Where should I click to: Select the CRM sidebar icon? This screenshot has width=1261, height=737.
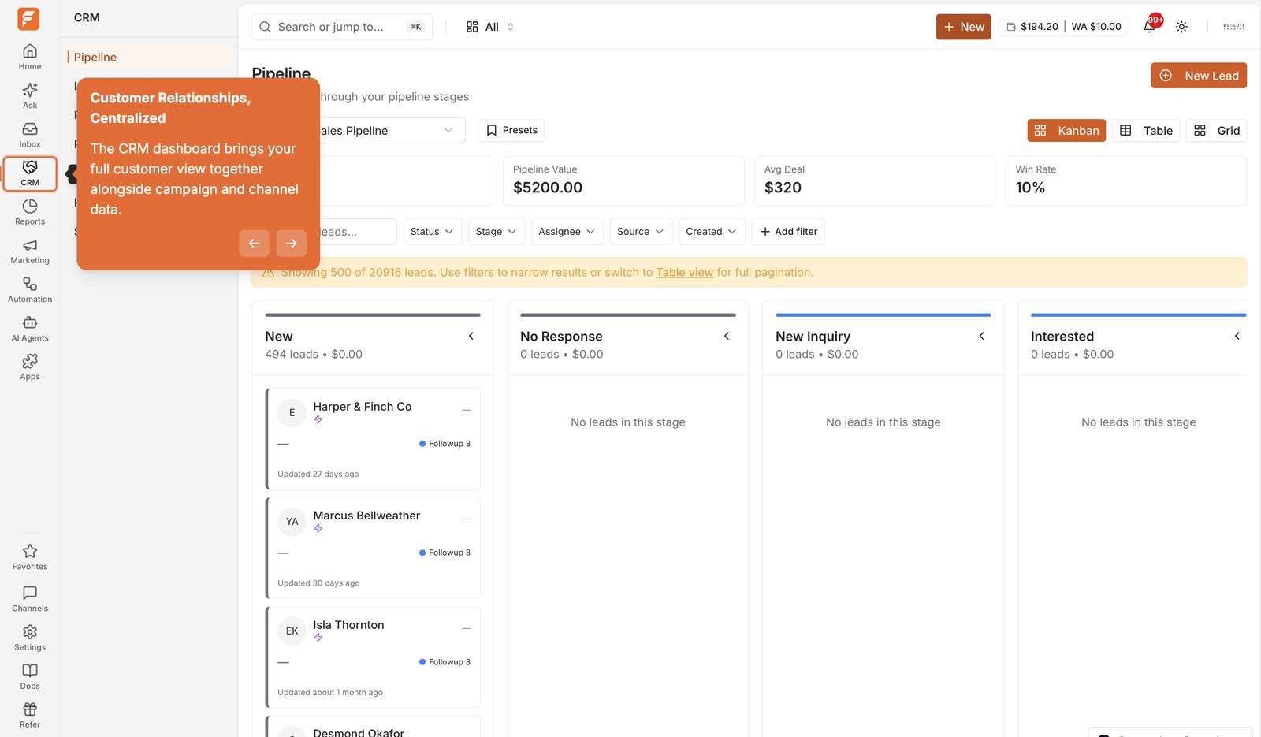30,173
